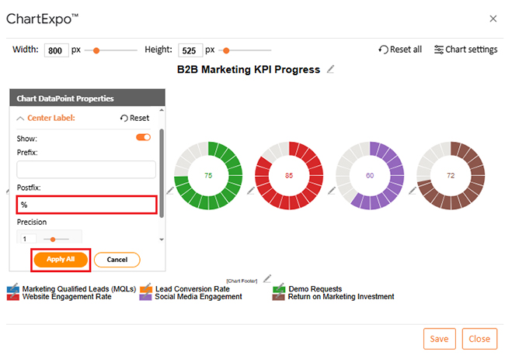Click the edit pencil left of the brown gauge
The width and height of the screenshot is (505, 355).
tap(413, 190)
